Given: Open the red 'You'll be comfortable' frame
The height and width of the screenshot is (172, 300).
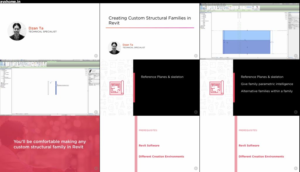Looking at the screenshot, I should point(50,144).
